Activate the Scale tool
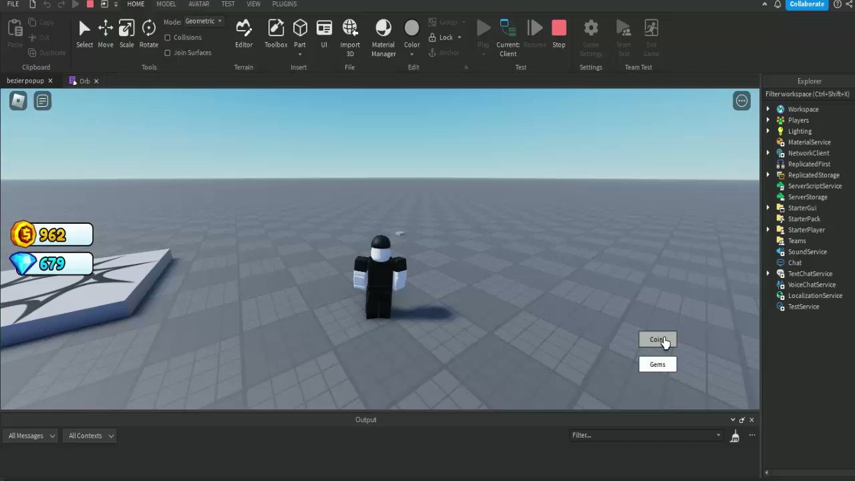Viewport: 855px width, 481px height. coord(126,34)
